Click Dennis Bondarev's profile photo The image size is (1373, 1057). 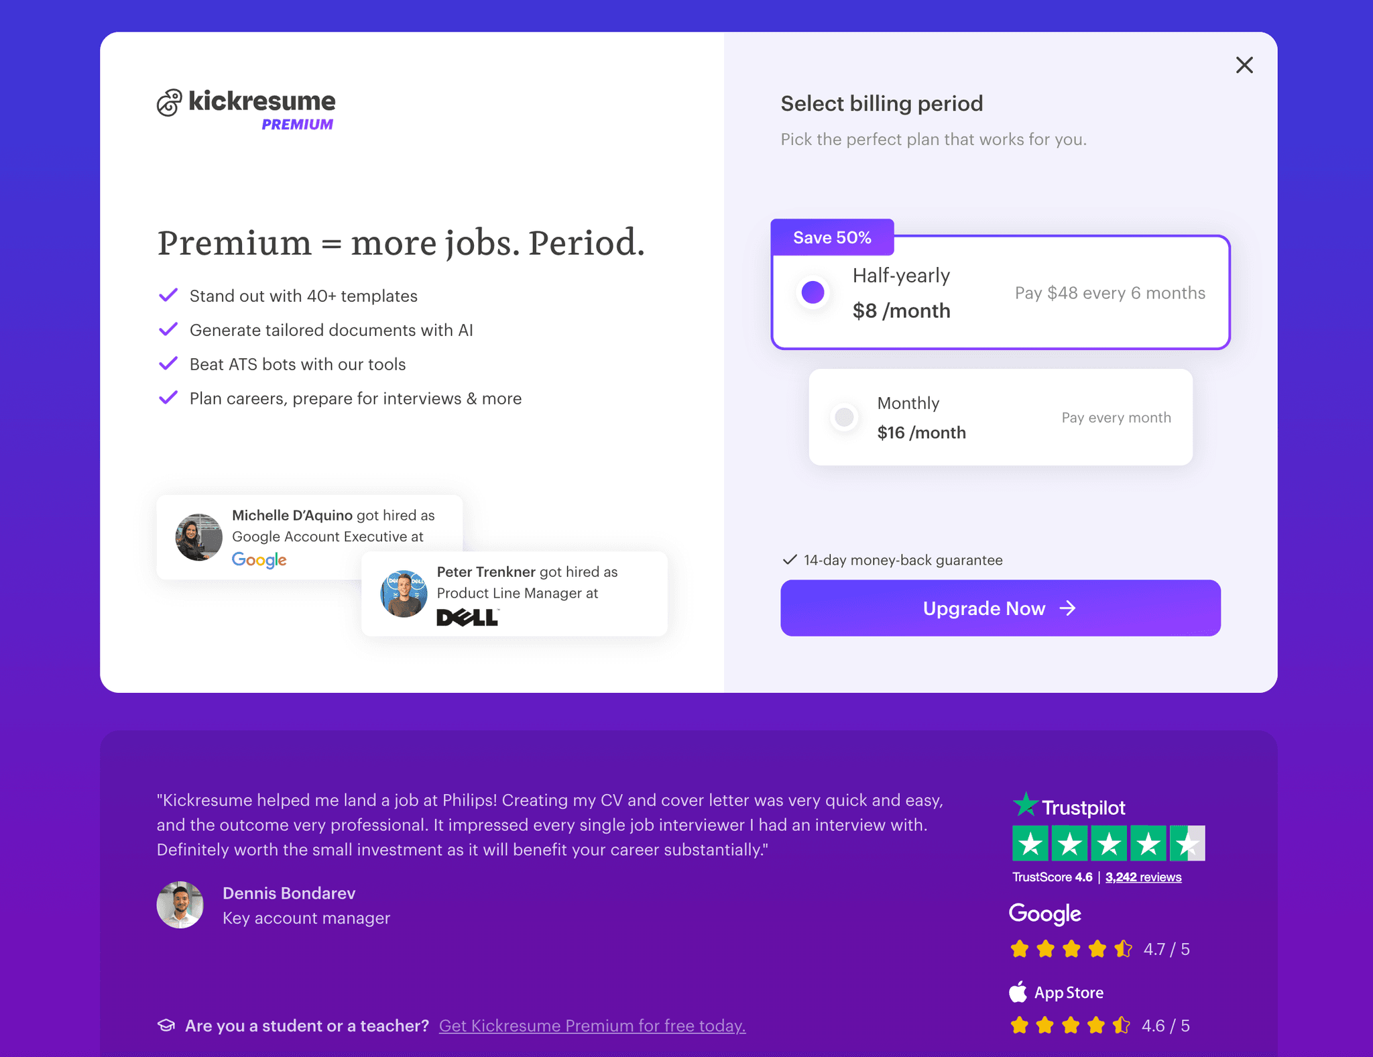pos(180,904)
